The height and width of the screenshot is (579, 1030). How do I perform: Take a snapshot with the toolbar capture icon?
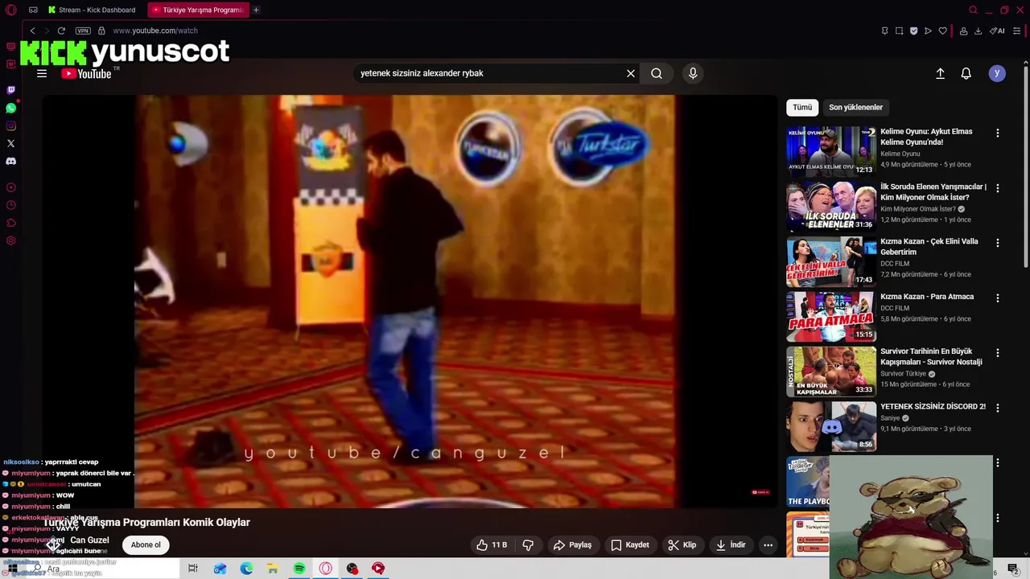click(x=899, y=31)
